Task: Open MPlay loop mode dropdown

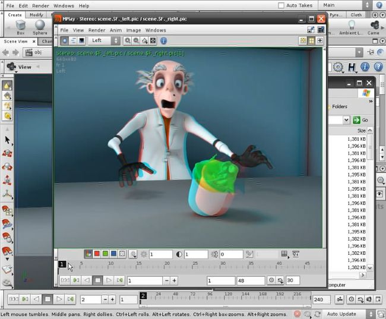Action: 280,280
